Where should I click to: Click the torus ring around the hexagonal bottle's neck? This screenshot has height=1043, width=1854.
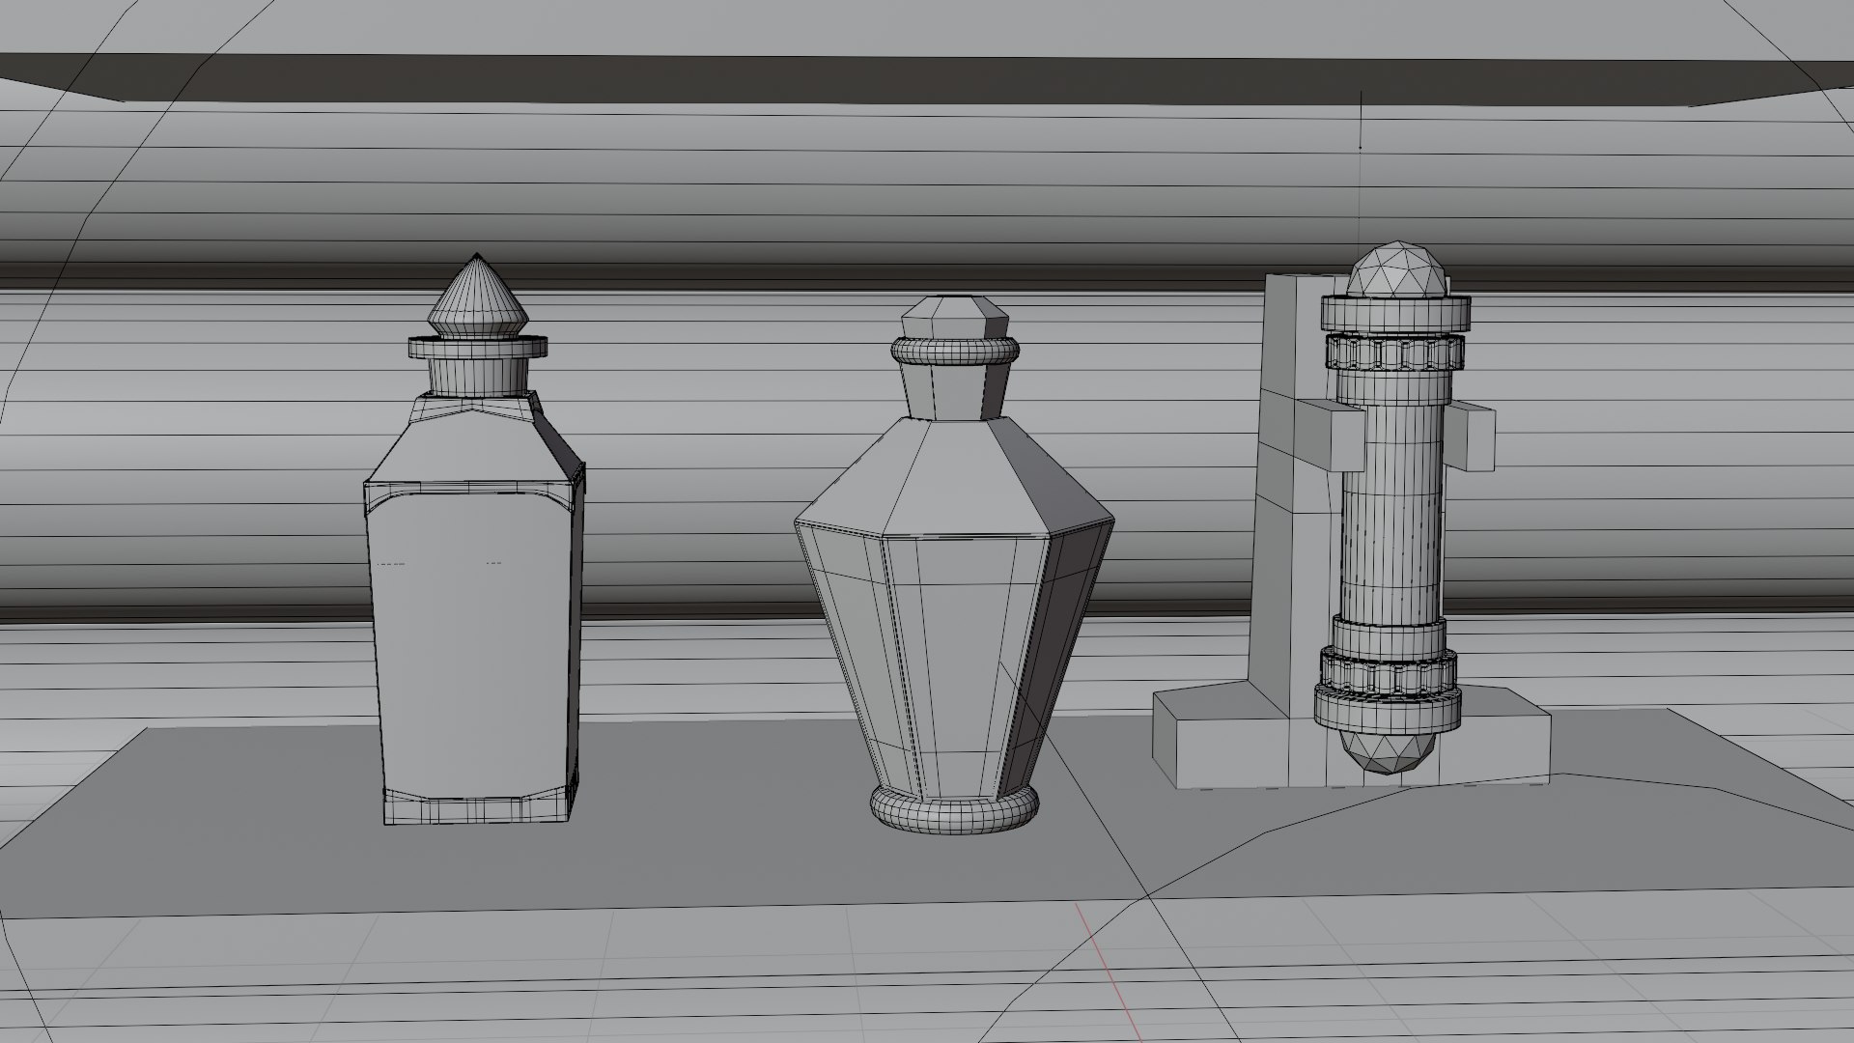tap(954, 350)
